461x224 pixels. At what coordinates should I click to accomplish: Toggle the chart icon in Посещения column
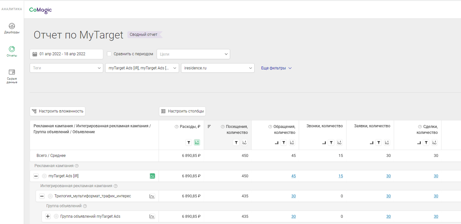click(244, 142)
